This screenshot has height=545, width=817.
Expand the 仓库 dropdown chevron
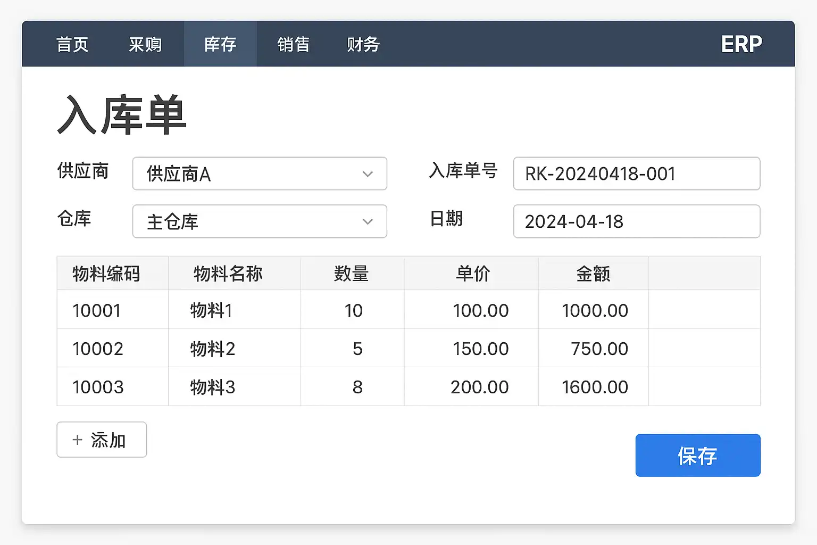(x=368, y=221)
